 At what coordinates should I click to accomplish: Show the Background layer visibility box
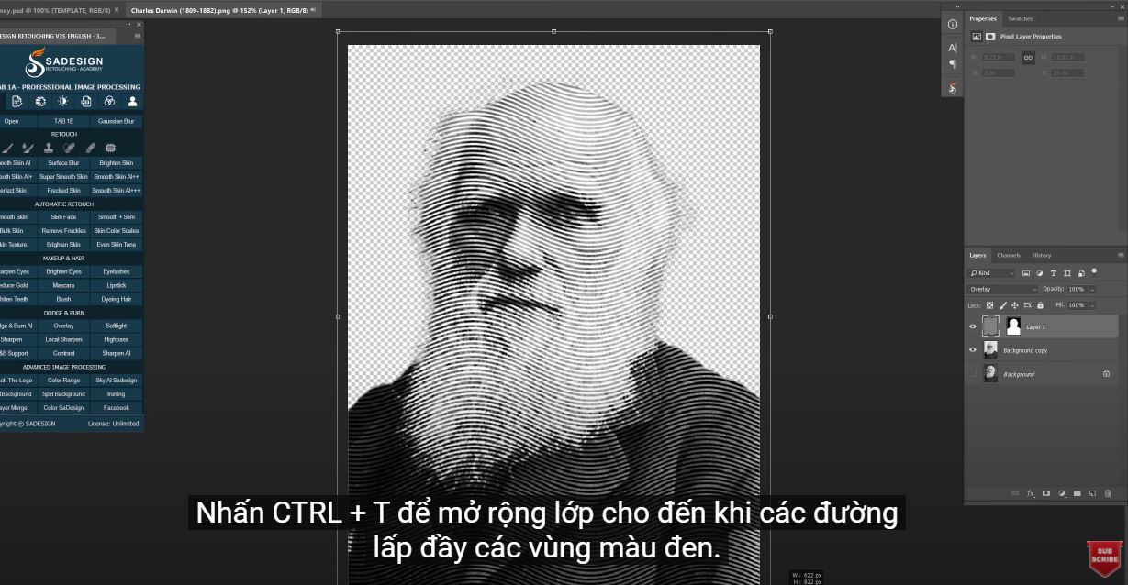coord(973,374)
